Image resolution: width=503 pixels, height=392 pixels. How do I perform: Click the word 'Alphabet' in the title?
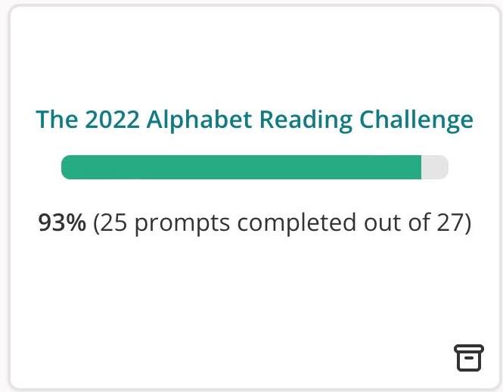199,120
